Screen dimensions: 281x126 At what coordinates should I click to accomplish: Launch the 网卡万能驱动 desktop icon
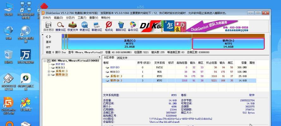tap(26, 57)
